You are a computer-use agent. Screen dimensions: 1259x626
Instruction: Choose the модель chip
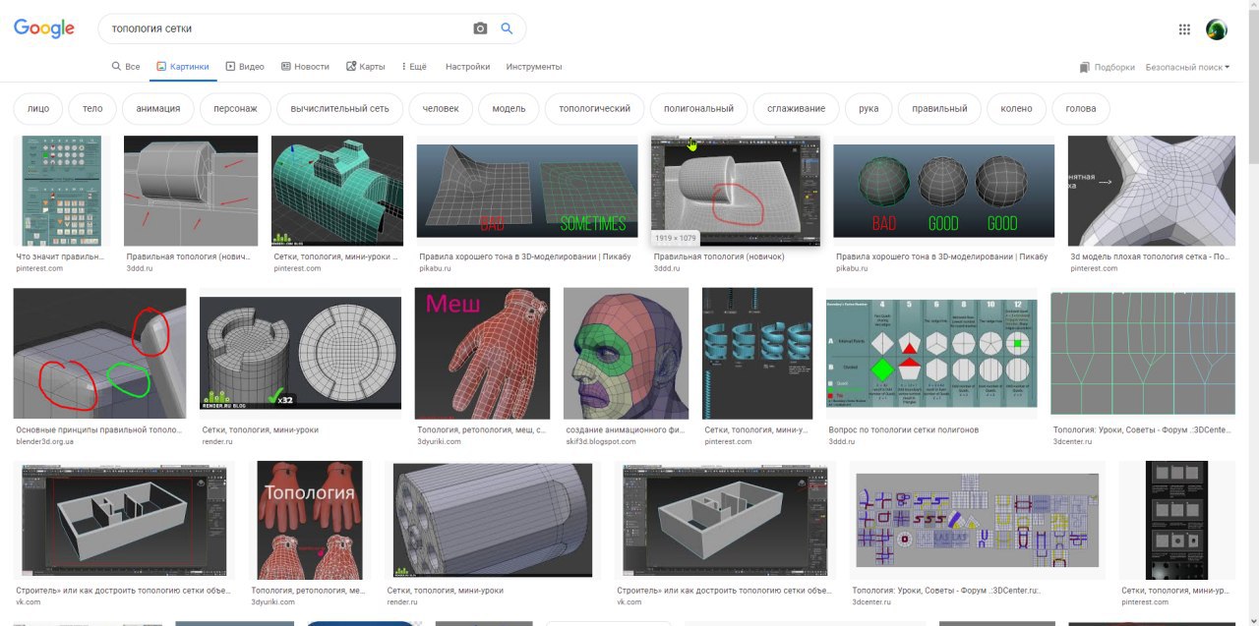pos(509,108)
